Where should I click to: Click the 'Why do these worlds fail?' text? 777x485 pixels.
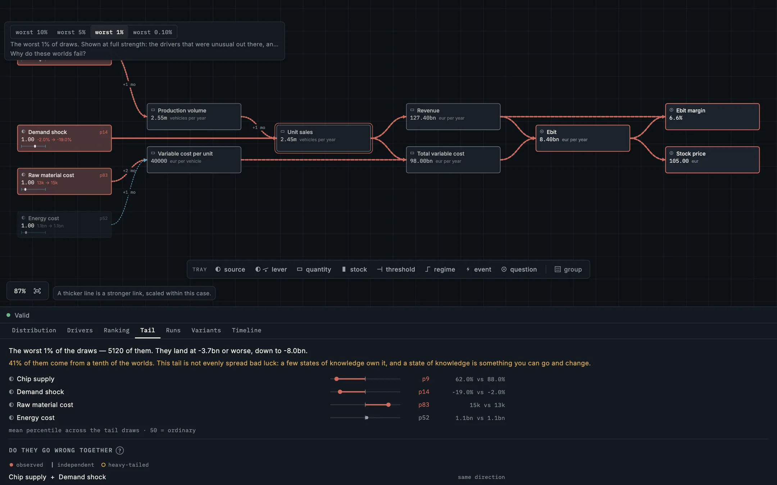click(x=48, y=54)
